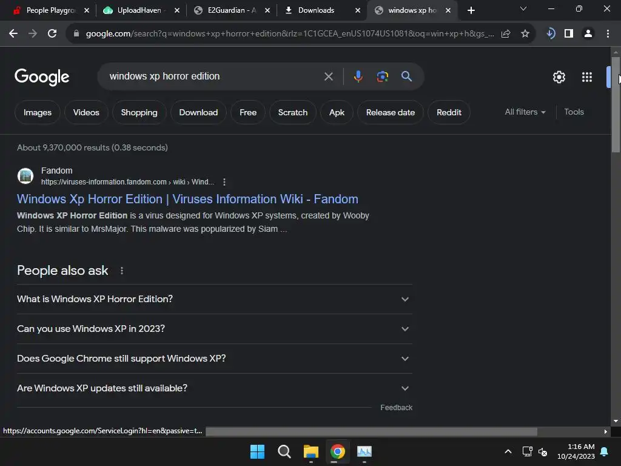
Task: Click the forward navigation arrow
Action: pyautogui.click(x=33, y=34)
